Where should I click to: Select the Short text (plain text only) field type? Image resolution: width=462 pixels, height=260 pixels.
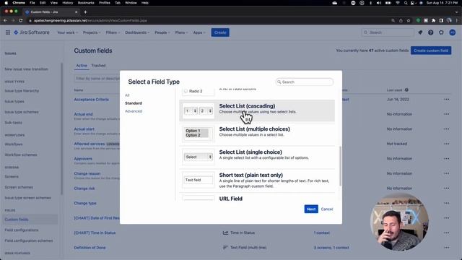257,181
